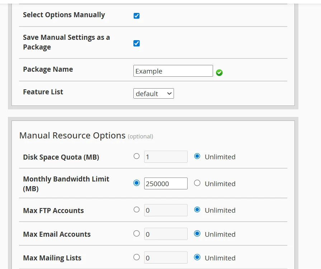Select limited radio for Disk Space Quota

coord(136,156)
